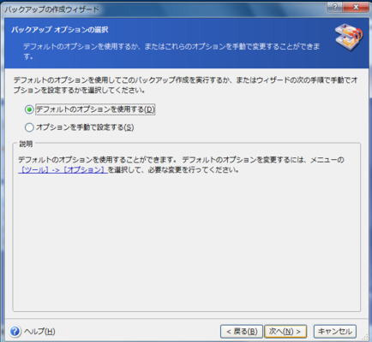Click the blue question mark help icon
This screenshot has width=372, height=342.
tap(15, 332)
